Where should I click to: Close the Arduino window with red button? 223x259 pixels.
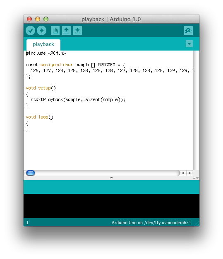(x=29, y=19)
